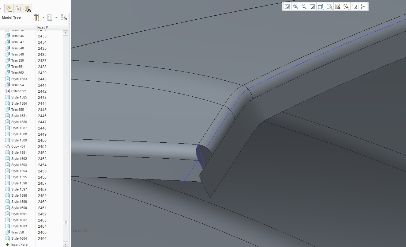
Task: Click feature number 2442 cell
Action: pyautogui.click(x=42, y=91)
